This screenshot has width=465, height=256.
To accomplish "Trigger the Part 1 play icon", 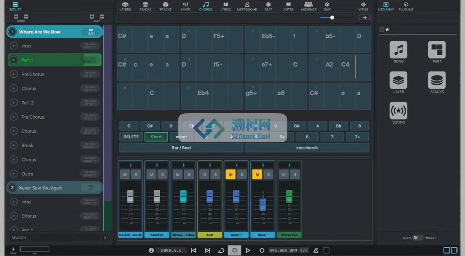I will coord(14,60).
